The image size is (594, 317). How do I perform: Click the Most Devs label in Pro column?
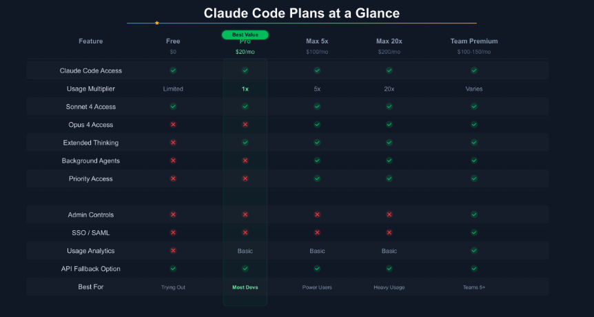pyautogui.click(x=245, y=287)
